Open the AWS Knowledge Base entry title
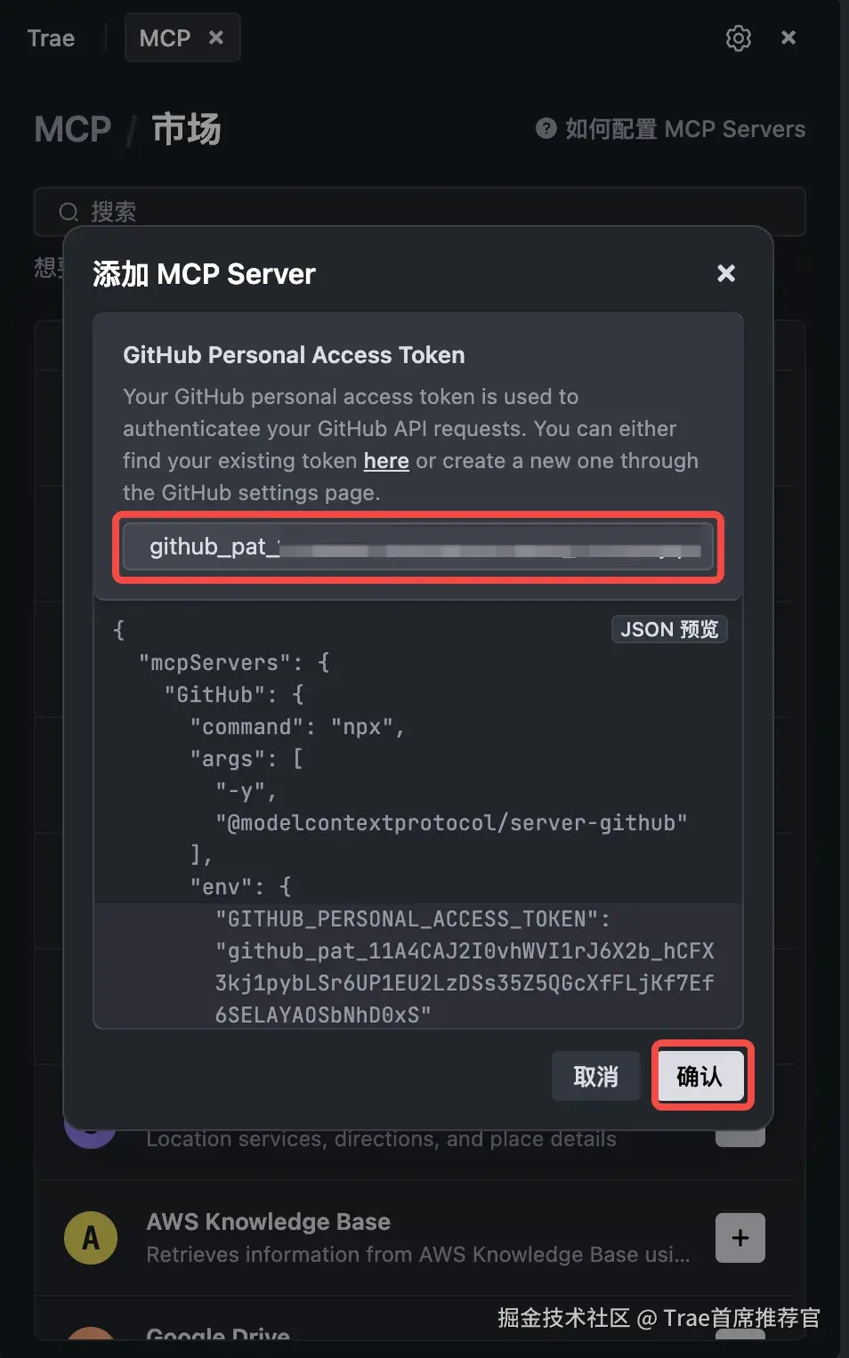Viewport: 849px width, 1358px height. pos(268,1222)
